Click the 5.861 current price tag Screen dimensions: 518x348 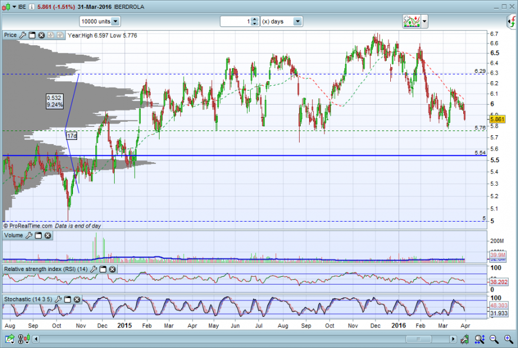click(497, 119)
